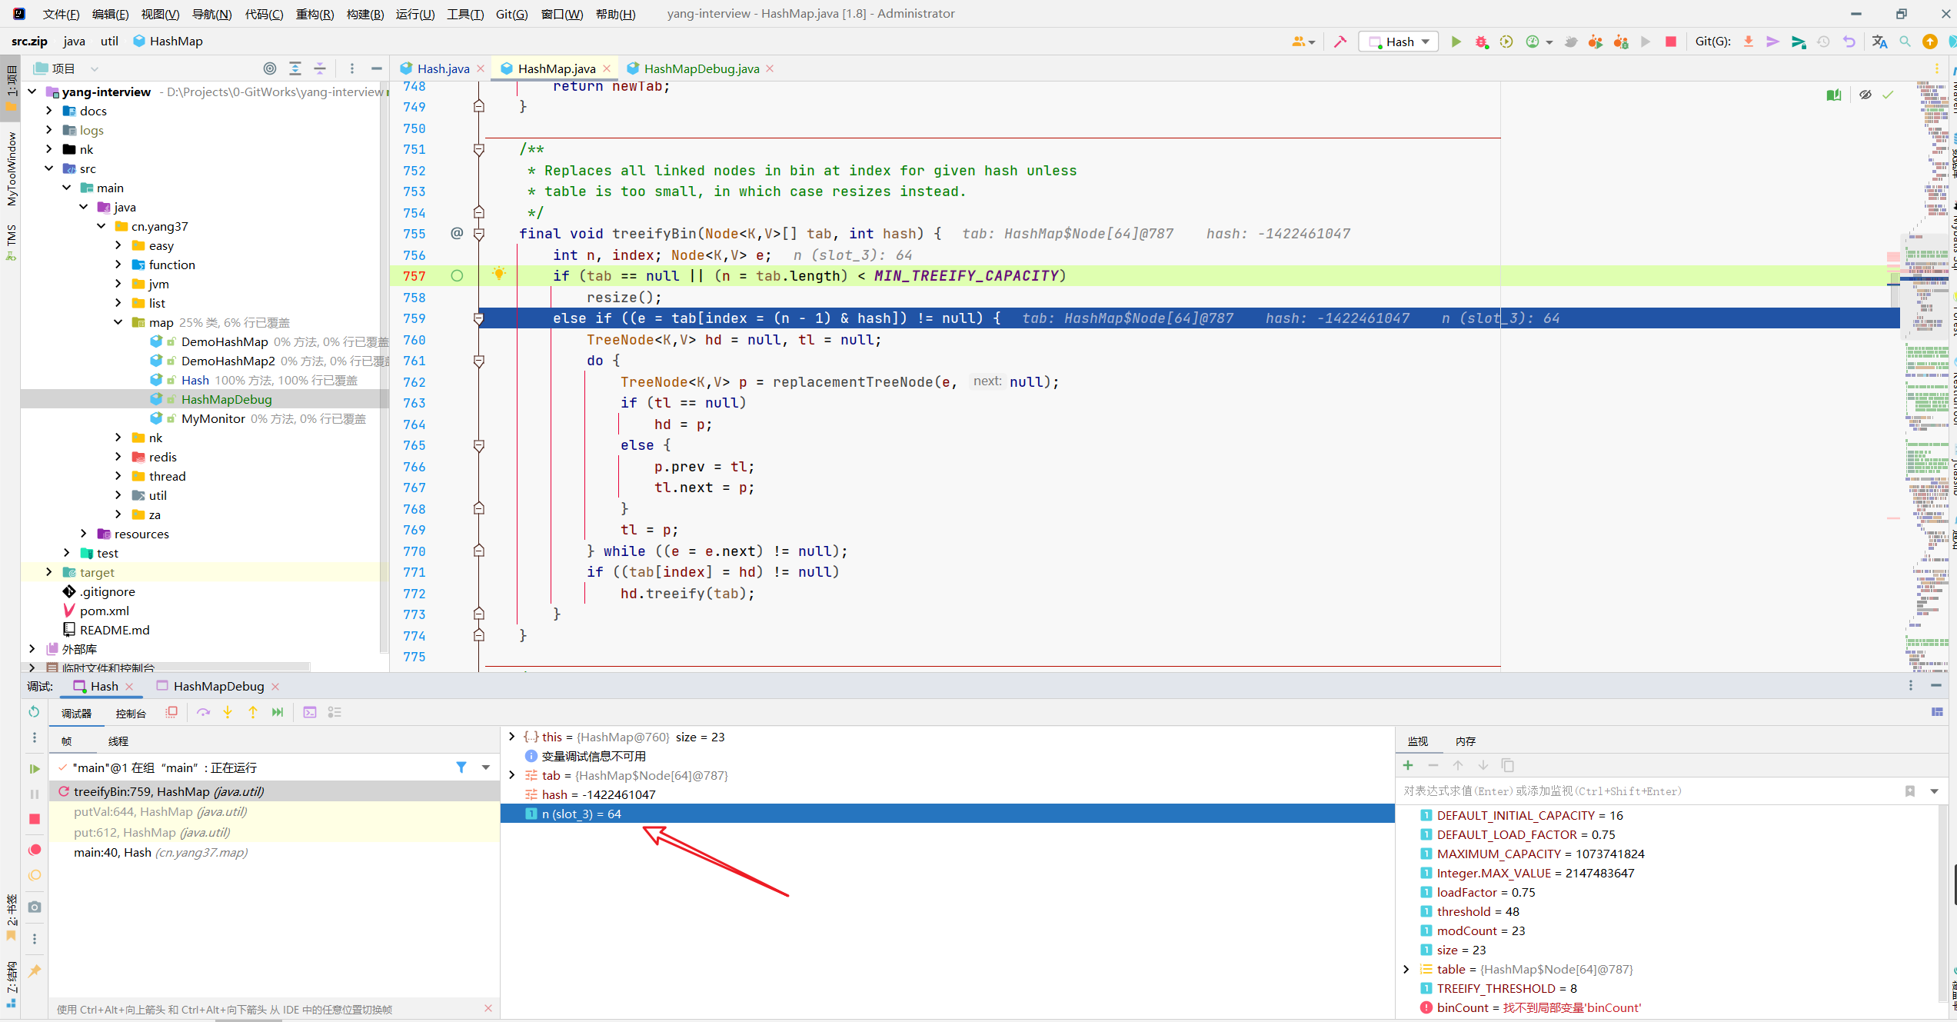Switch to 控制台 console tab
The height and width of the screenshot is (1022, 1957).
click(x=131, y=713)
